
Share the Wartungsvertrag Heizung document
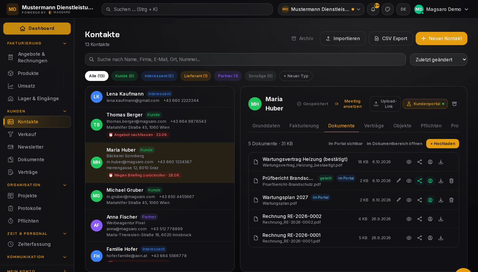pyautogui.click(x=419, y=162)
